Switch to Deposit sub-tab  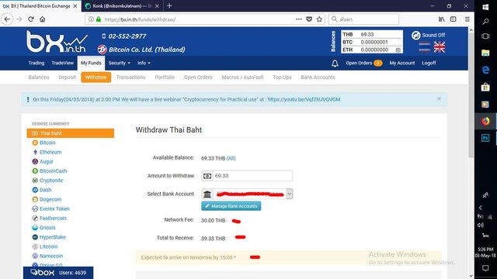pos(68,77)
